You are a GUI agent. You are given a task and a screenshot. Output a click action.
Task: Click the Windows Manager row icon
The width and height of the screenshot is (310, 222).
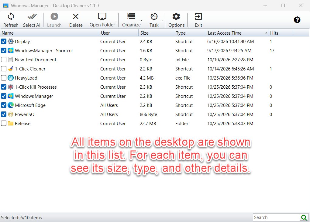coord(10,96)
